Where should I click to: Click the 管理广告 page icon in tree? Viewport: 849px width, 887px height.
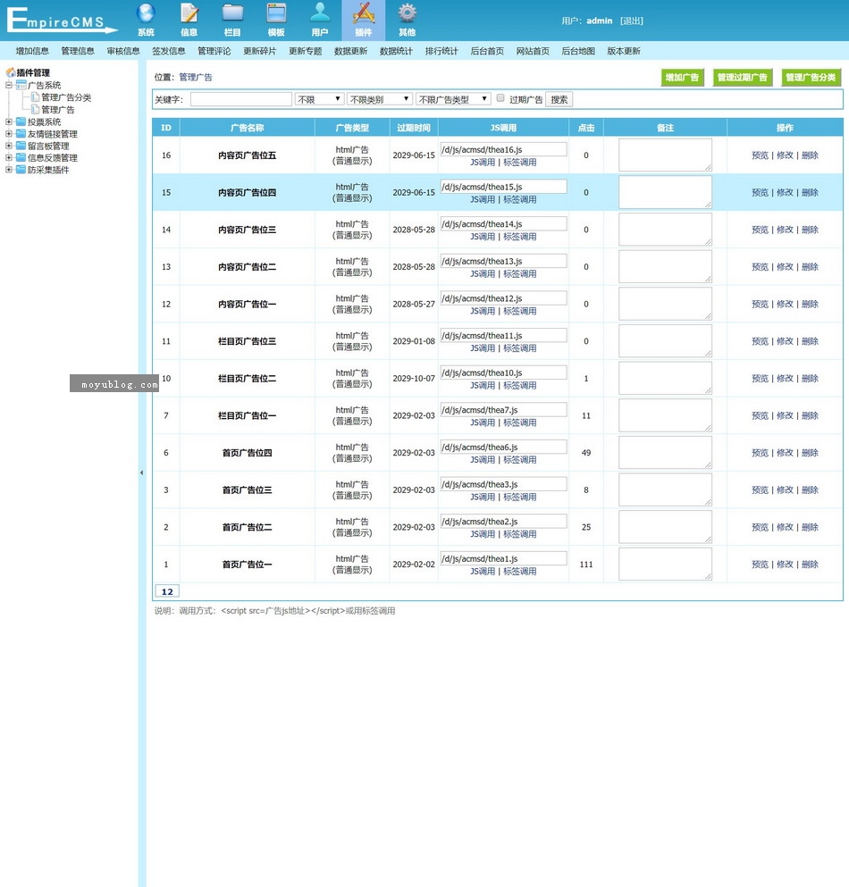(35, 109)
